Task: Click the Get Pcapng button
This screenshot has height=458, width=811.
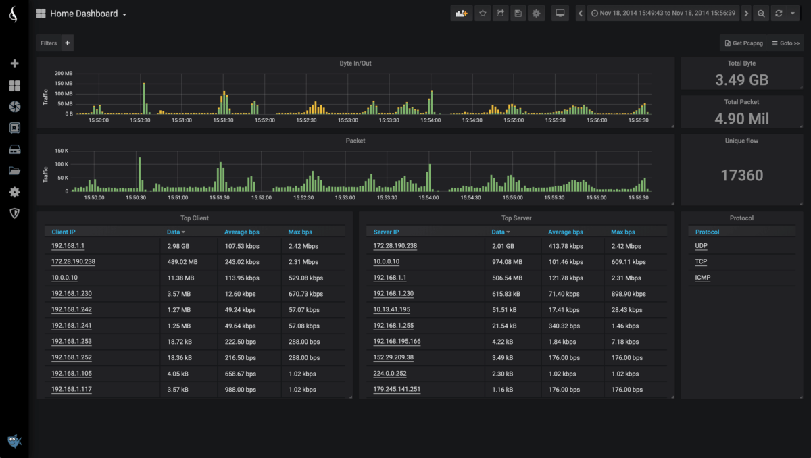Action: [743, 43]
